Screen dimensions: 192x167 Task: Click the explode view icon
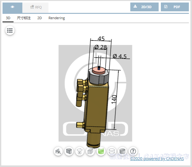(58, 151)
